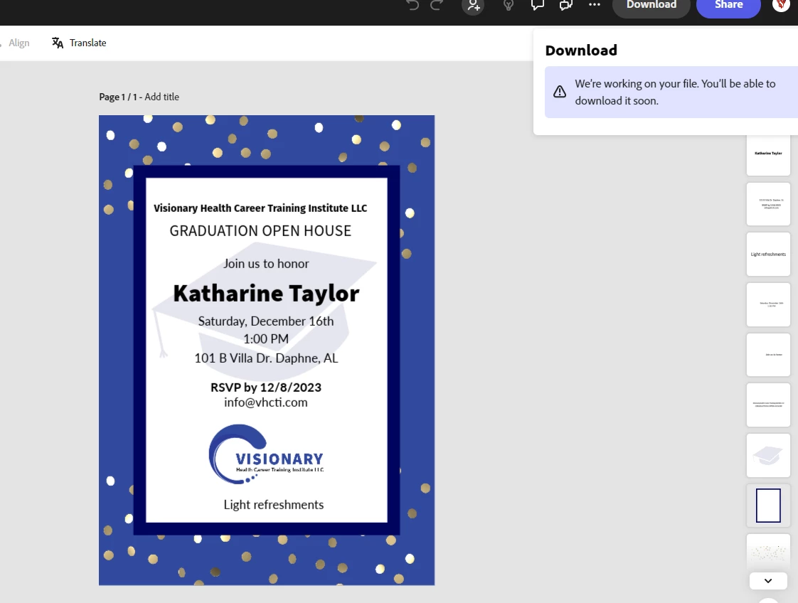The width and height of the screenshot is (798, 603).
Task: Click the warning triangle icon in Download panel
Action: (560, 92)
